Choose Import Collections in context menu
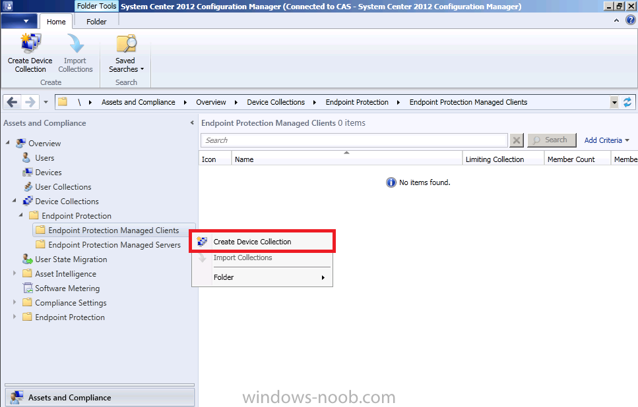The height and width of the screenshot is (407, 638). (x=263, y=258)
